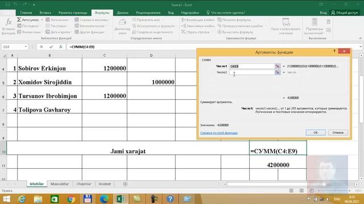The image size is (364, 204).
Task: Click Define Name in the ribbon
Action: 148,20
